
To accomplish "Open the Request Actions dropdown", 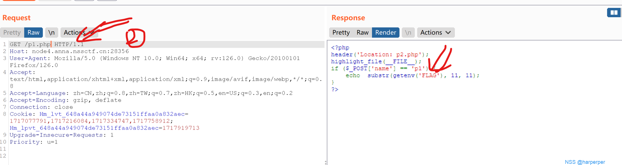I will (79, 33).
